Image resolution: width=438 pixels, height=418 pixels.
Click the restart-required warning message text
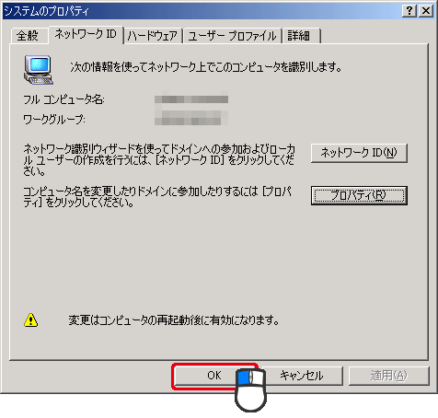[174, 320]
